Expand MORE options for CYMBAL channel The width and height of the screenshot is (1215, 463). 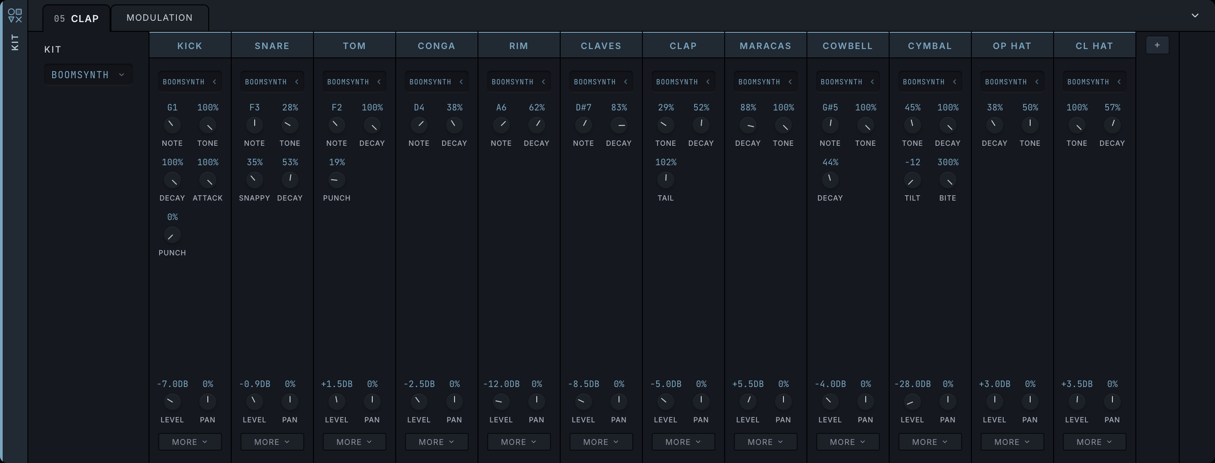pos(930,442)
